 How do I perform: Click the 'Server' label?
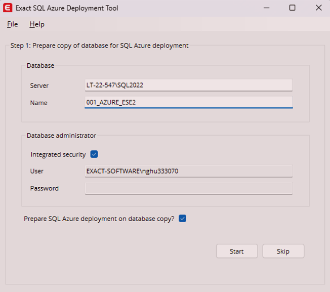click(39, 86)
